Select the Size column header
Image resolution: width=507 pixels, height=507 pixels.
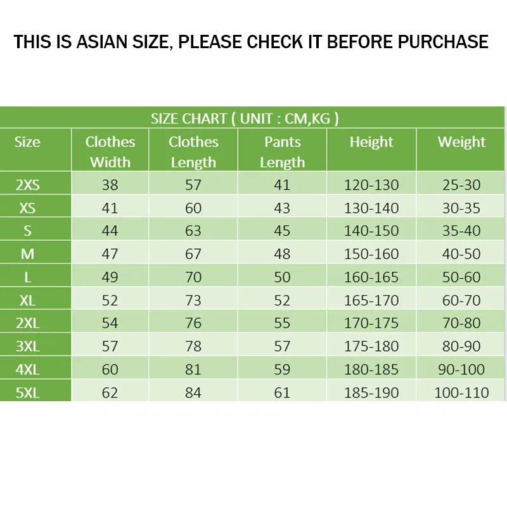coord(27,142)
